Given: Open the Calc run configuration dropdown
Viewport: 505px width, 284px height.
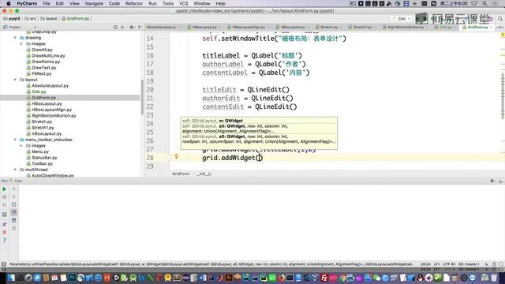Looking at the screenshot, I should click(x=402, y=19).
